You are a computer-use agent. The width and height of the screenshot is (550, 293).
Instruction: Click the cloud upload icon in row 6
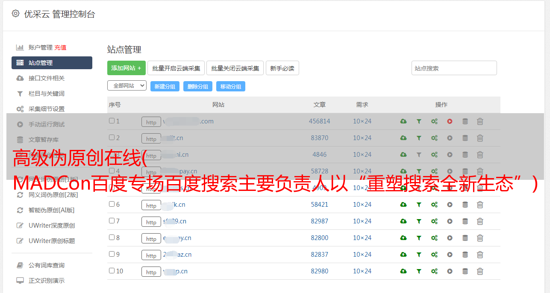click(403, 205)
